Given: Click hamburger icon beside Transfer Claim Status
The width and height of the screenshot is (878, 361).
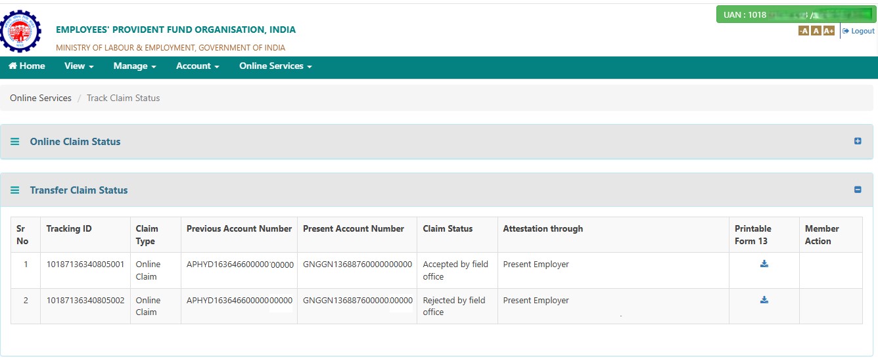Looking at the screenshot, I should [x=15, y=190].
